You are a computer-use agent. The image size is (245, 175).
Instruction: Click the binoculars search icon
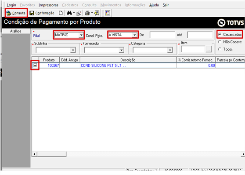tap(69, 13)
